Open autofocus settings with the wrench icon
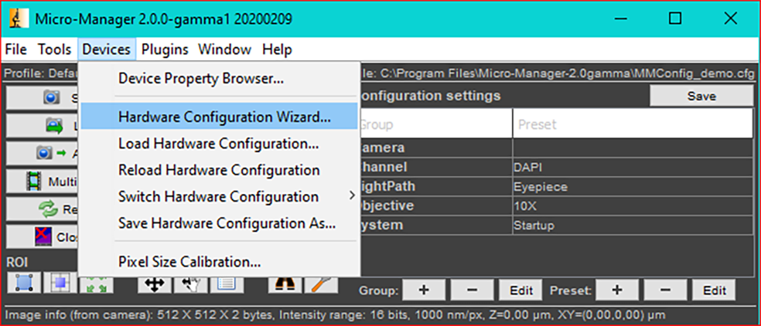The image size is (761, 326). [320, 284]
